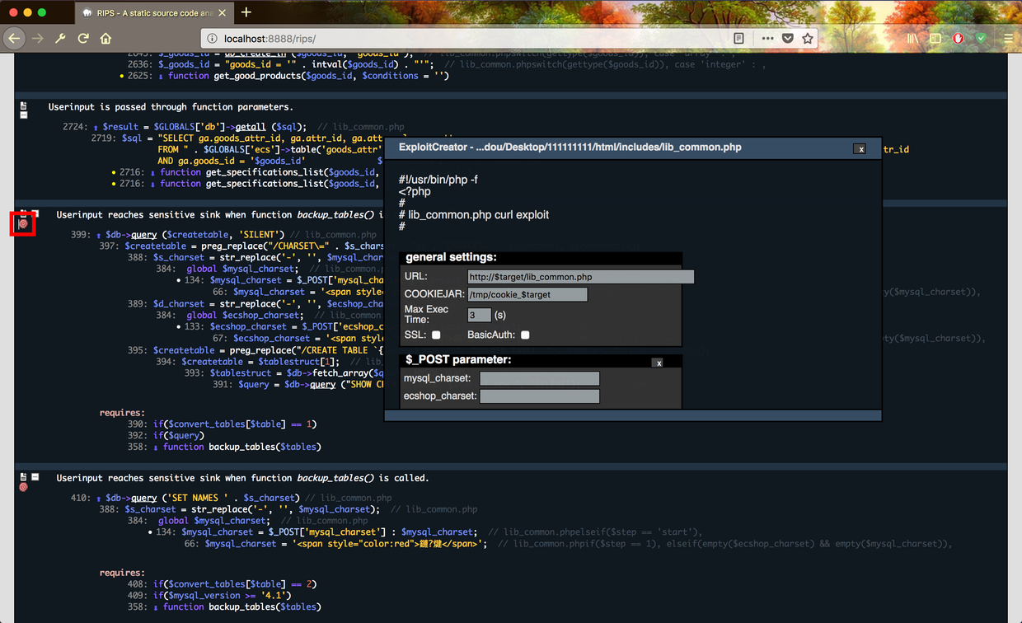Open file icon for line 410 sensitive sink block
Viewport: 1022px width, 623px height.
point(23,477)
